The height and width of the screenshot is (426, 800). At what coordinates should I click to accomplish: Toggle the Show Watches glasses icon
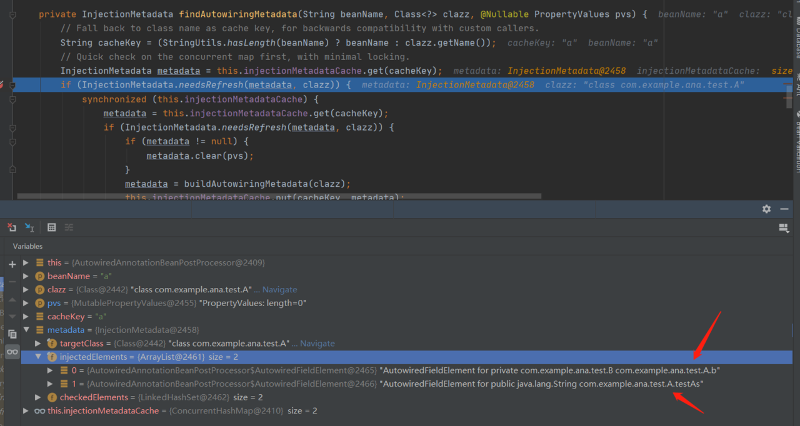pyautogui.click(x=12, y=352)
